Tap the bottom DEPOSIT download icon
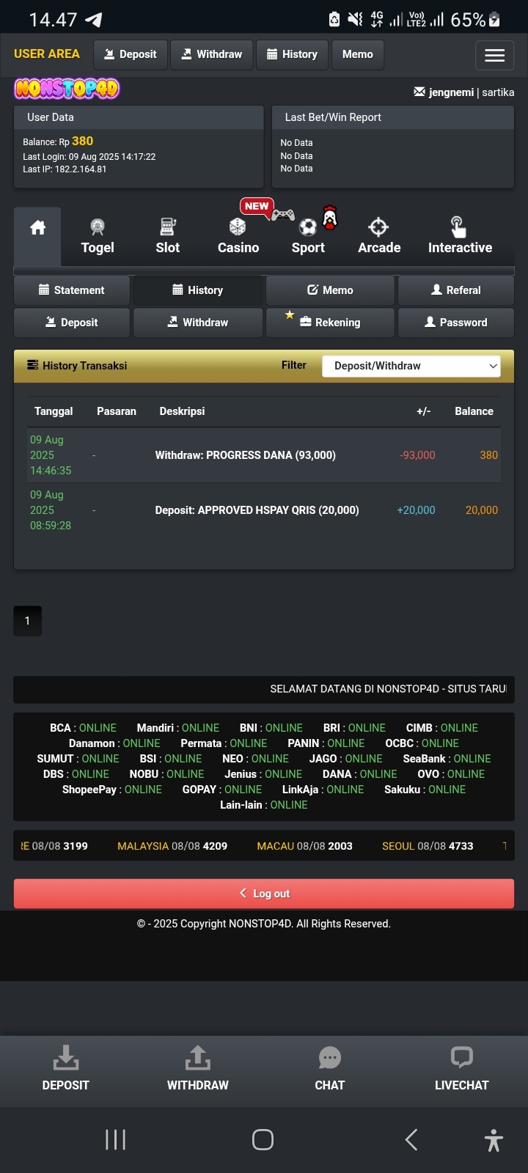The image size is (528, 1173). pos(65,1058)
